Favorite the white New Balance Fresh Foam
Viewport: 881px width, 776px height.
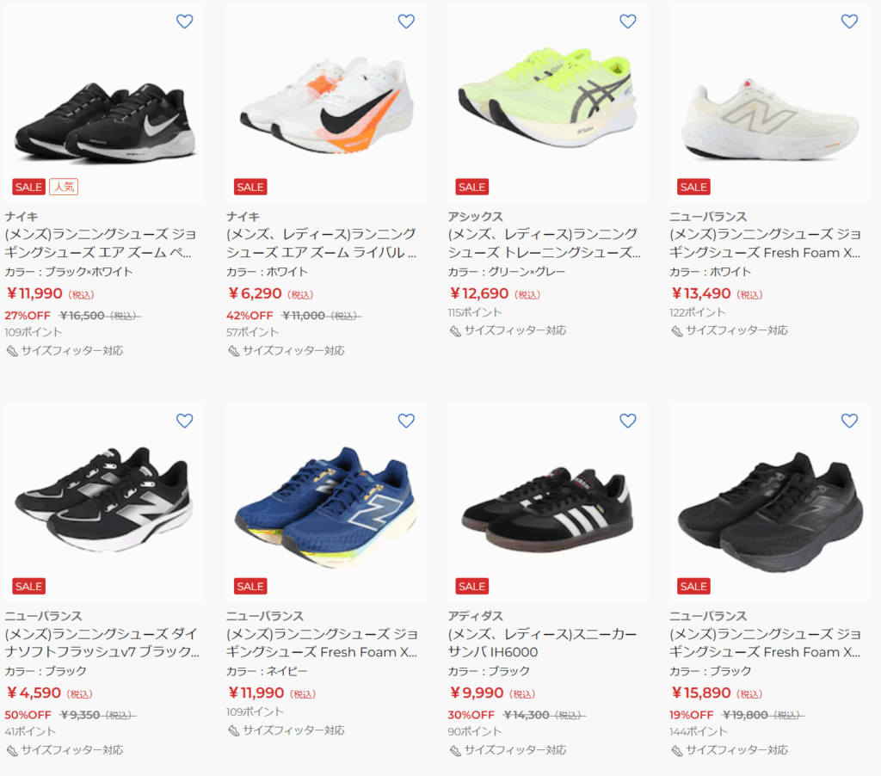[x=849, y=22]
